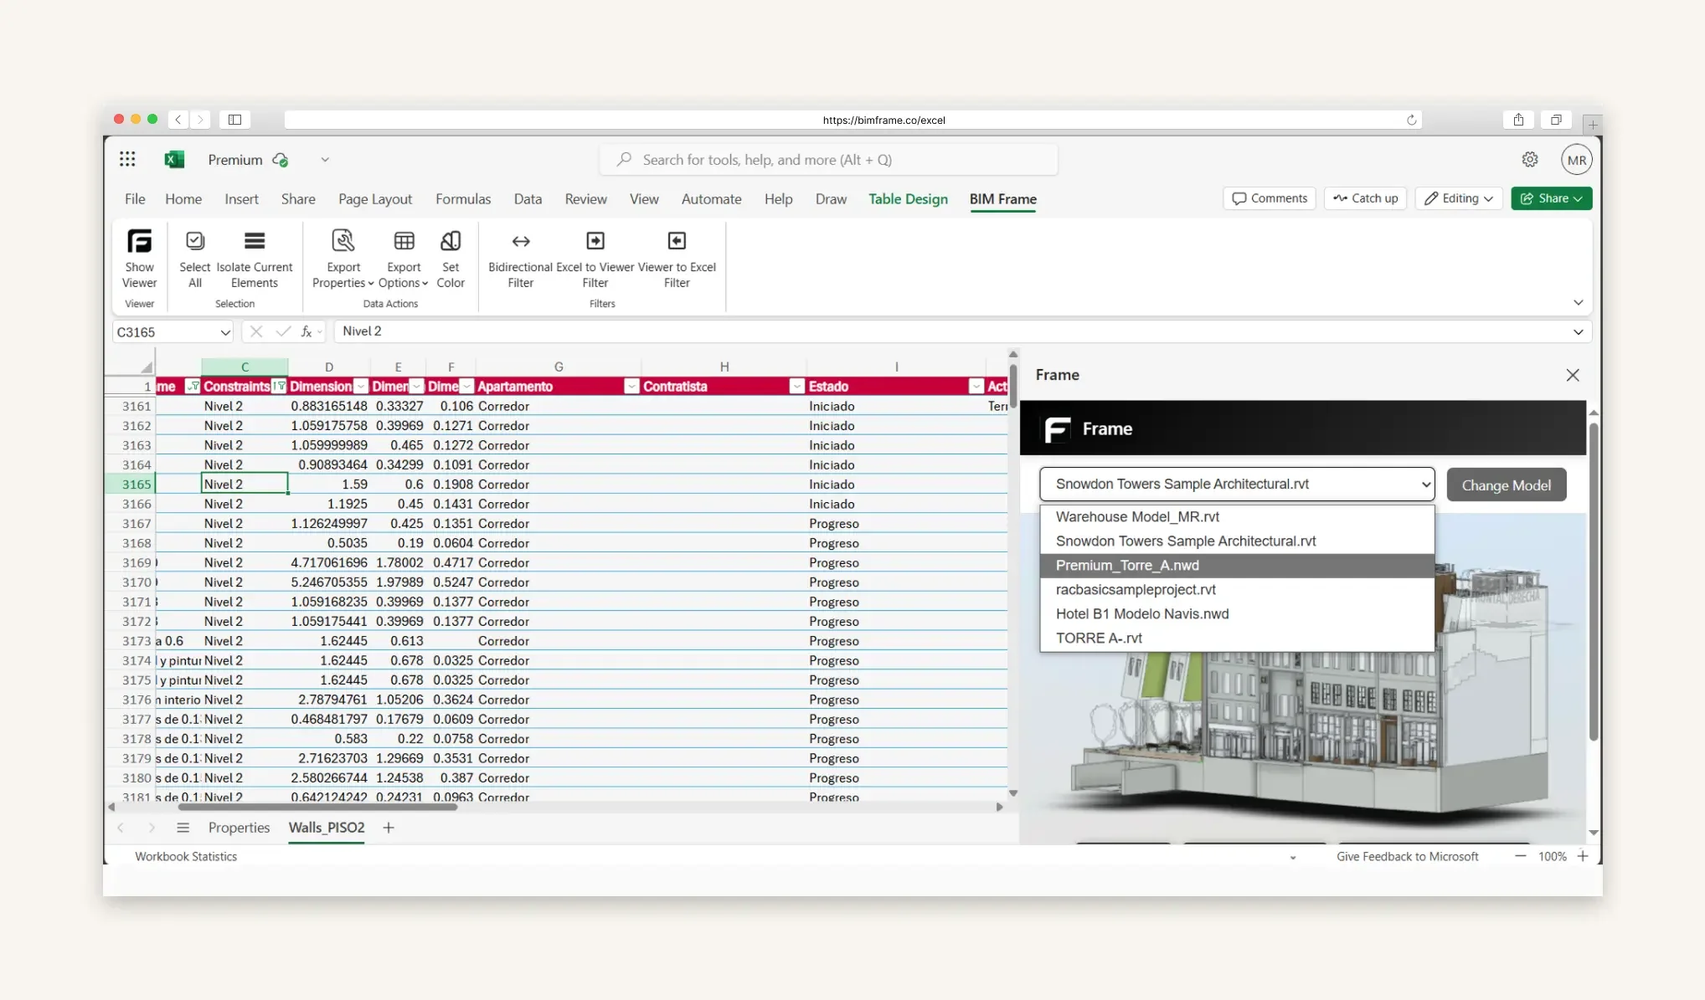Collapse the ribbon with chevron
The height and width of the screenshot is (1000, 1705).
pos(1578,302)
